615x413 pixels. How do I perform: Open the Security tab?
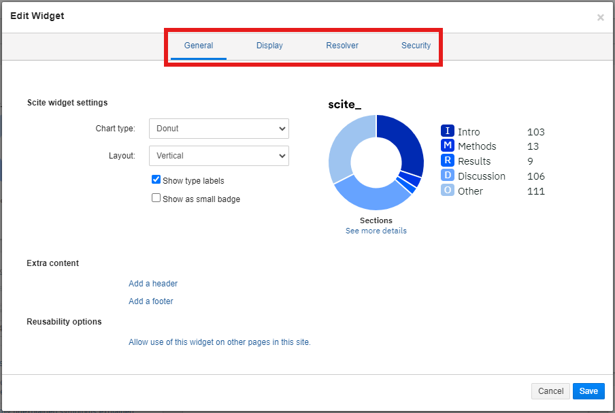[x=416, y=46]
